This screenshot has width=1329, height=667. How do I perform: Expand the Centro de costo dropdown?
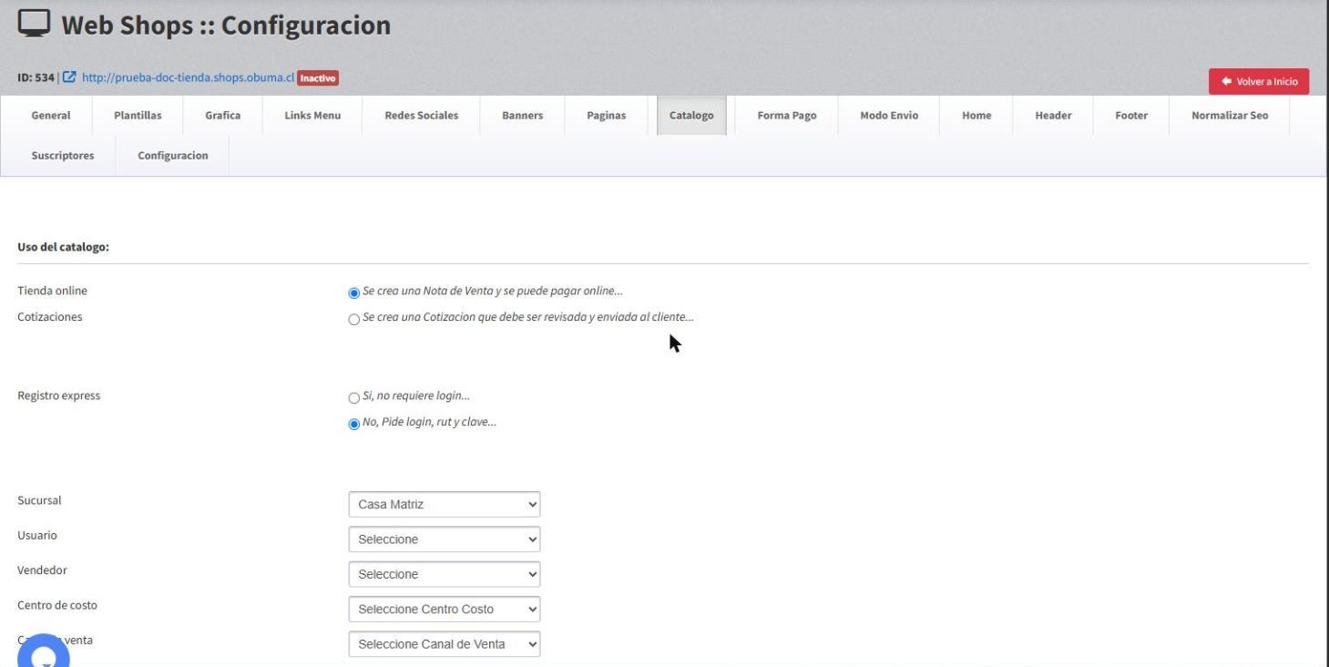[445, 609]
